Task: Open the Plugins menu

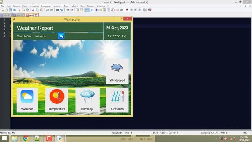Action: (x=91, y=6)
